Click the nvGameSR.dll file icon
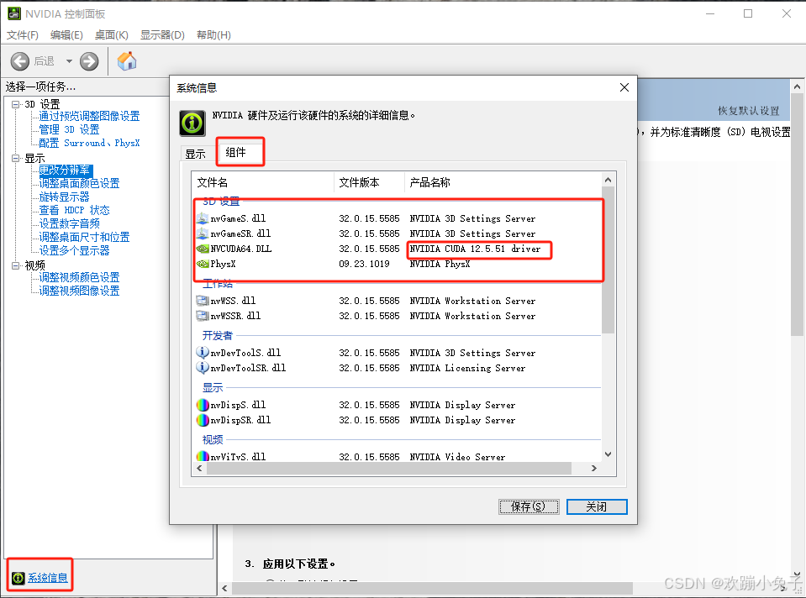 203,233
